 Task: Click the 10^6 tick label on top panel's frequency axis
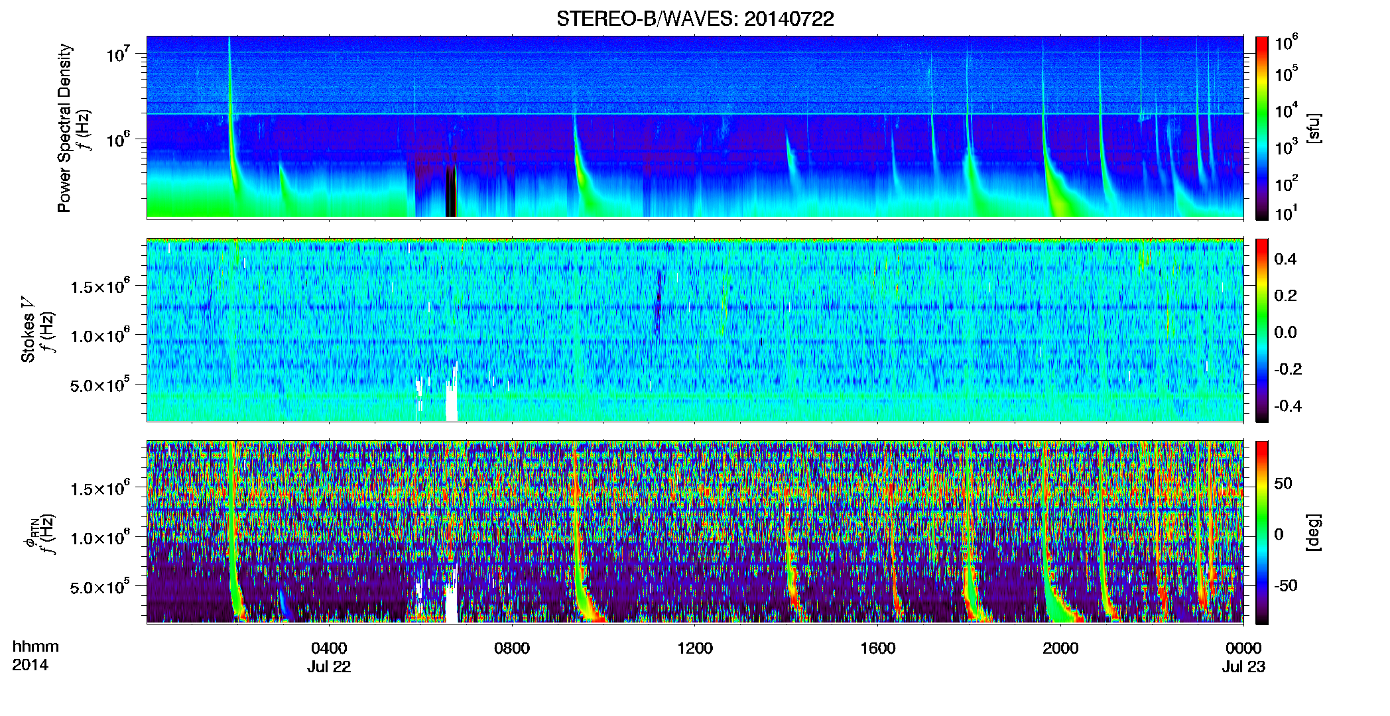(118, 140)
